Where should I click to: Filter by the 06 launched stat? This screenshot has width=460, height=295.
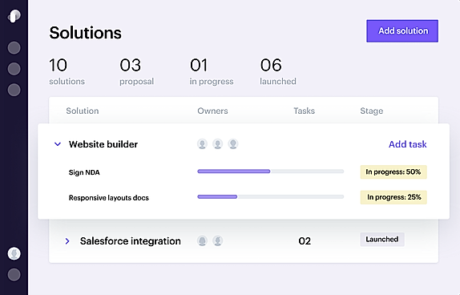pos(278,71)
